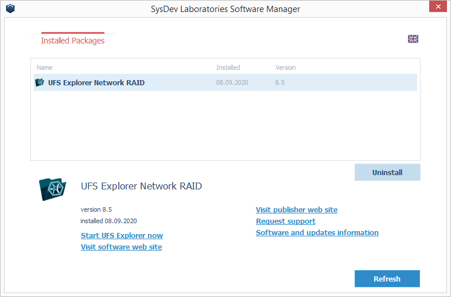Click the UK flag language icon
Screen dimensions: 451x297
pos(413,39)
